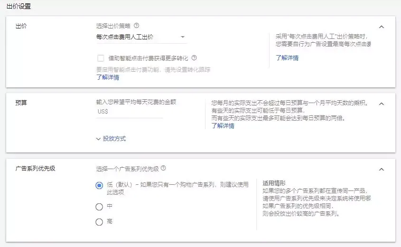Collapse the 预算 section

click(x=382, y=104)
